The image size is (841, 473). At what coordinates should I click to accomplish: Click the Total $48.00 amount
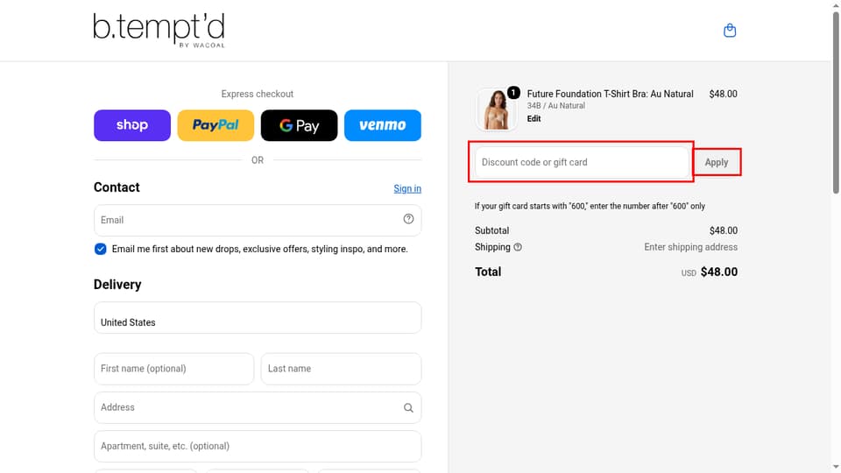(x=718, y=272)
